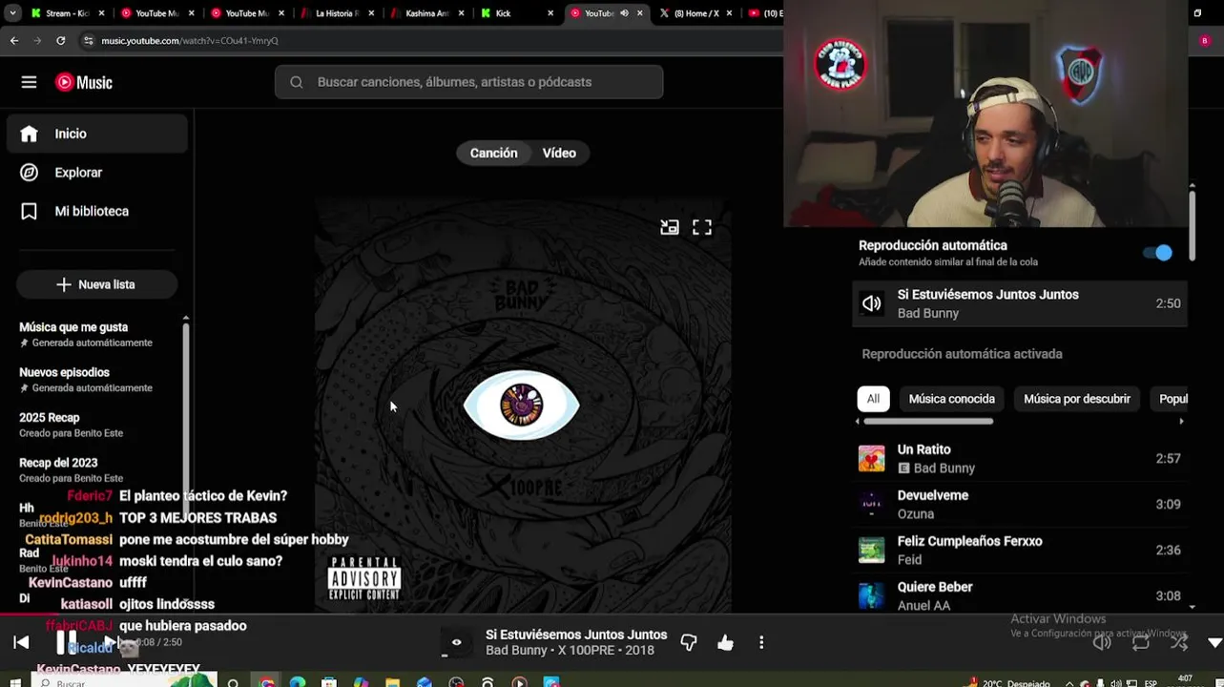Click the Inicio home icon
1224x687 pixels.
tap(29, 134)
